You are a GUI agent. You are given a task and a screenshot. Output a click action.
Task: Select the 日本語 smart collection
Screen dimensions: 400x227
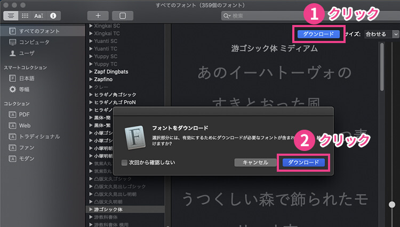coord(27,78)
